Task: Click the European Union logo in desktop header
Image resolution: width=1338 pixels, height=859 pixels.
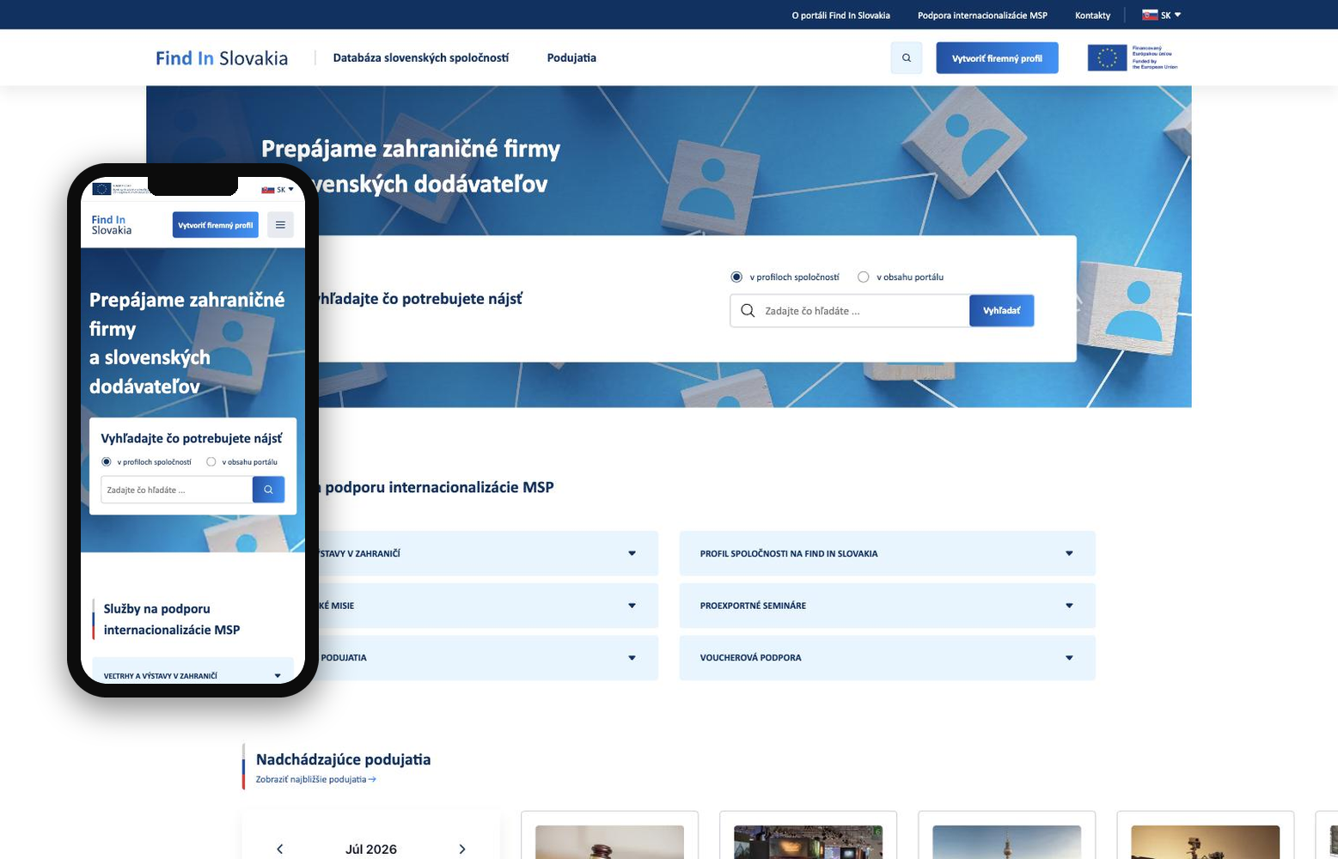Action: coord(1133,58)
